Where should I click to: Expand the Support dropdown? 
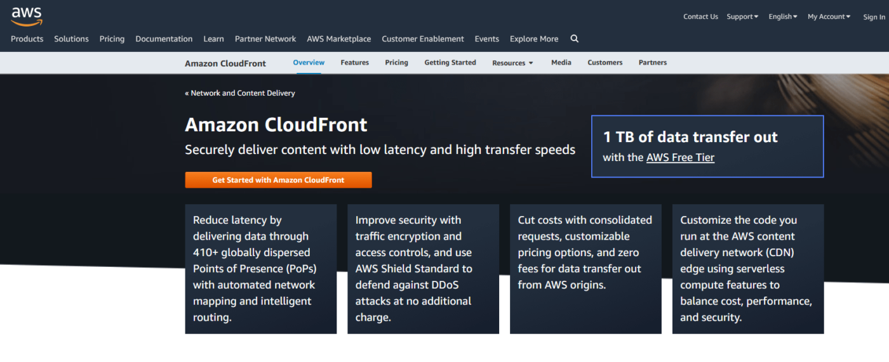point(742,16)
